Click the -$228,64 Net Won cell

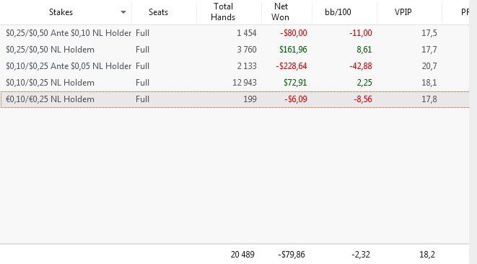point(292,66)
